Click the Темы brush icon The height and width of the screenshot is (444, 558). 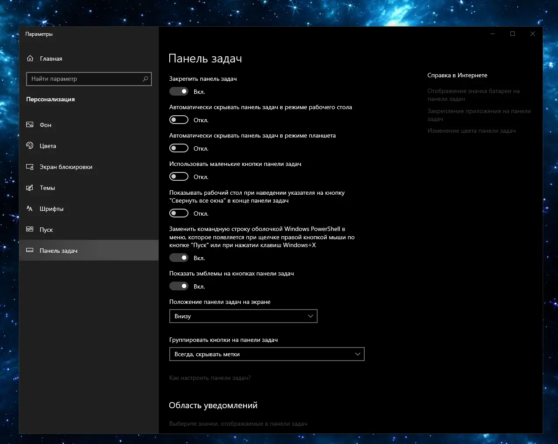[30, 188]
